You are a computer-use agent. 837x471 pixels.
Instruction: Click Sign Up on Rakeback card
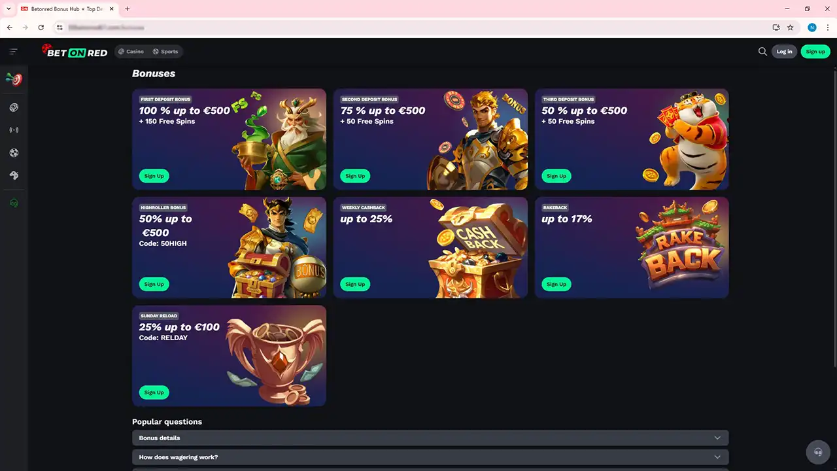click(556, 284)
